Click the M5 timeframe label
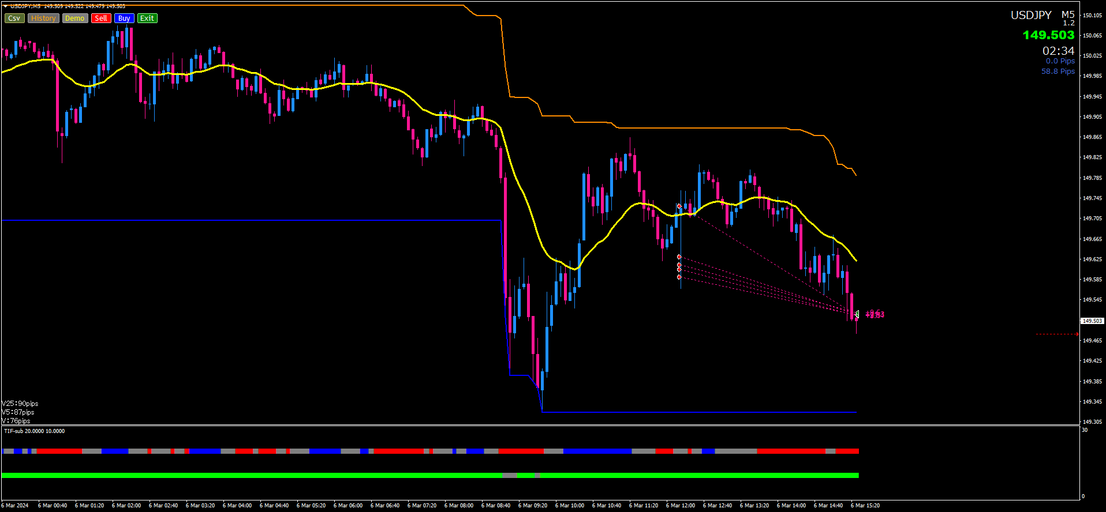Image resolution: width=1106 pixels, height=512 pixels. pos(1068,15)
